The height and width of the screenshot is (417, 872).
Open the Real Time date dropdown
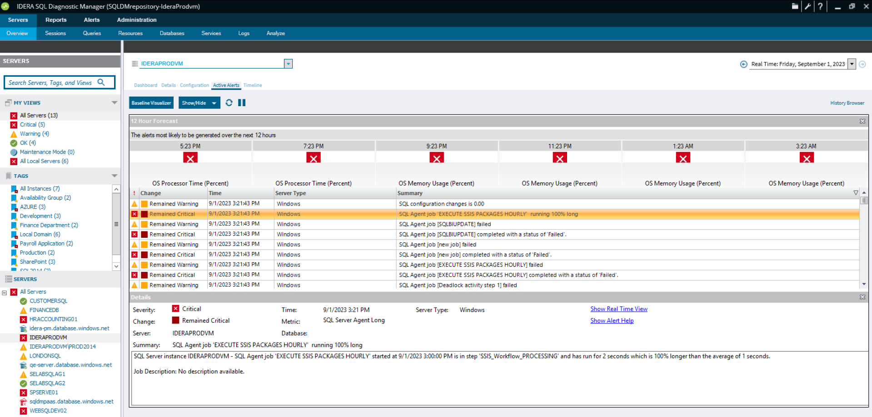click(x=852, y=64)
